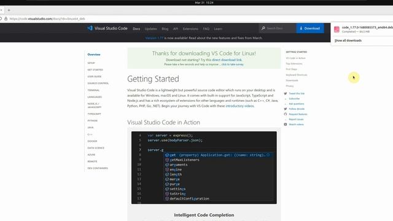Click Show all downloads

pos(348,41)
